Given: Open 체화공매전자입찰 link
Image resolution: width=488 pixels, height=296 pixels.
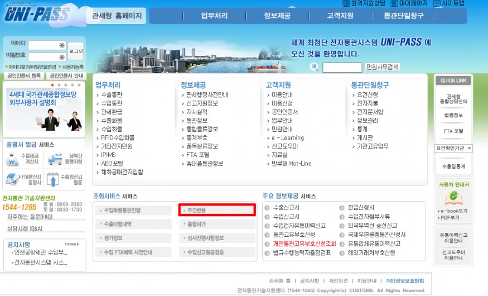Looking at the screenshot, I should (122, 172).
